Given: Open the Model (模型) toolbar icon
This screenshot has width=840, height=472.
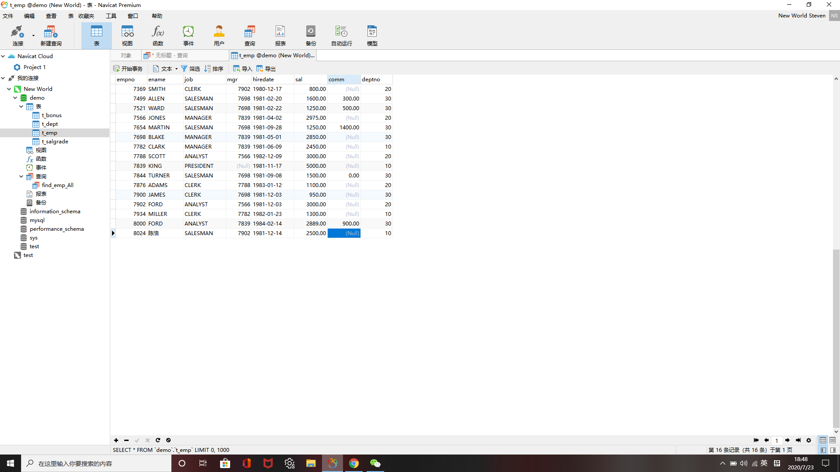Looking at the screenshot, I should (x=372, y=35).
